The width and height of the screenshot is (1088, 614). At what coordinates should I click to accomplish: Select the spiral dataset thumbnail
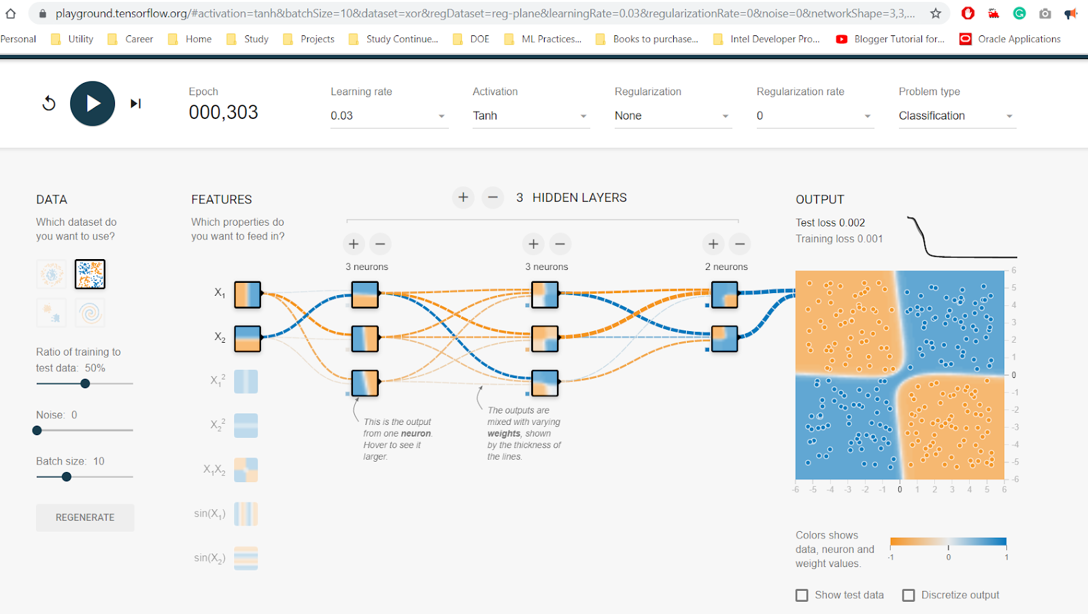[x=89, y=312]
